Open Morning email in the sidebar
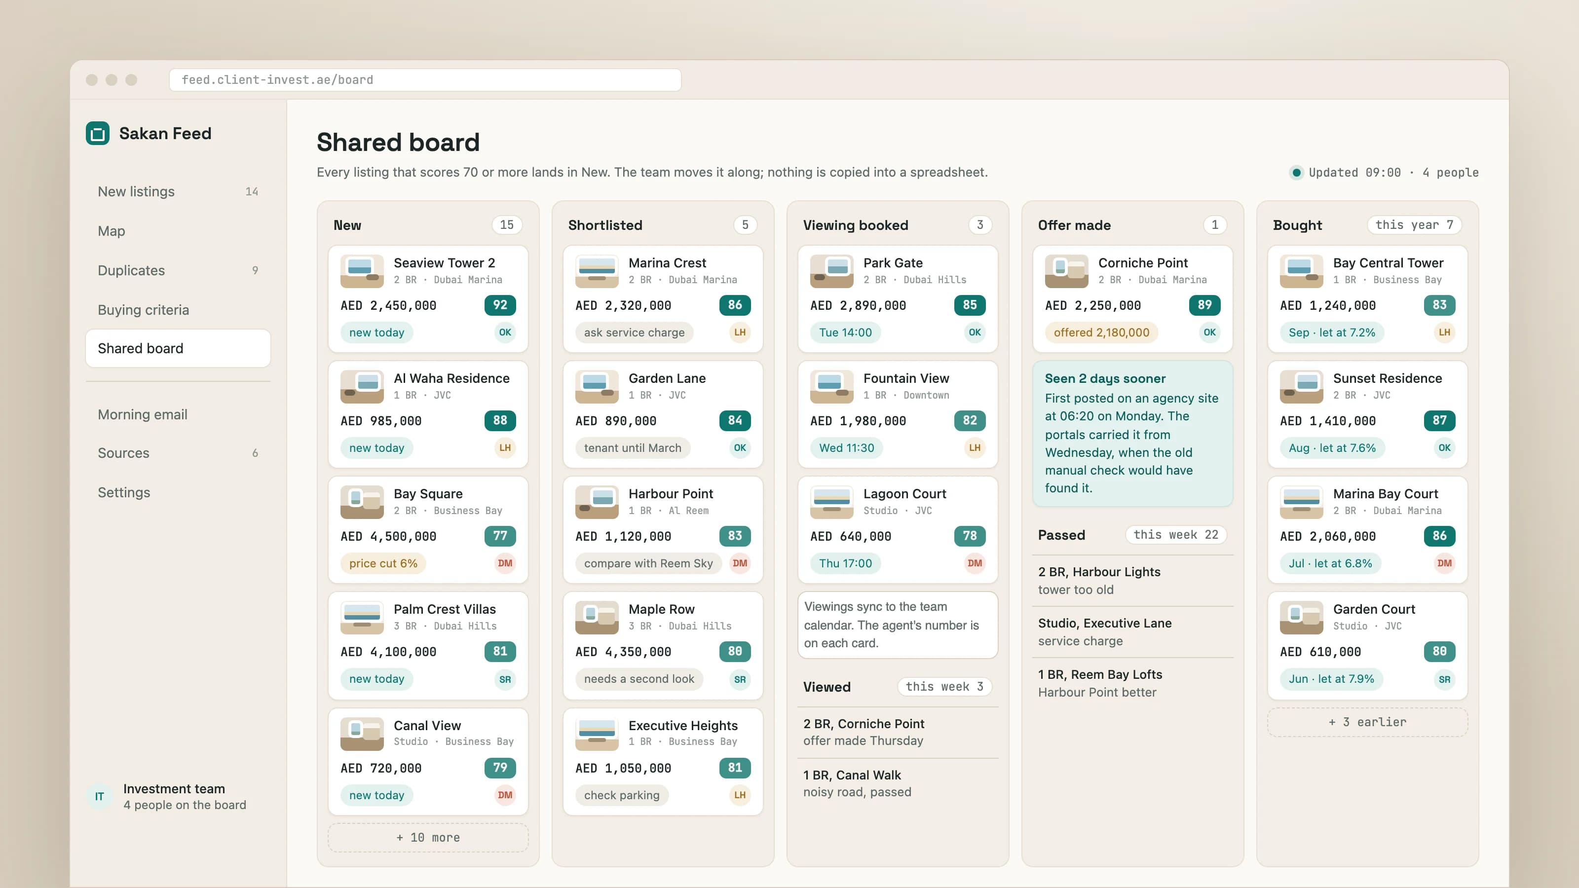This screenshot has height=888, width=1579. click(178, 414)
